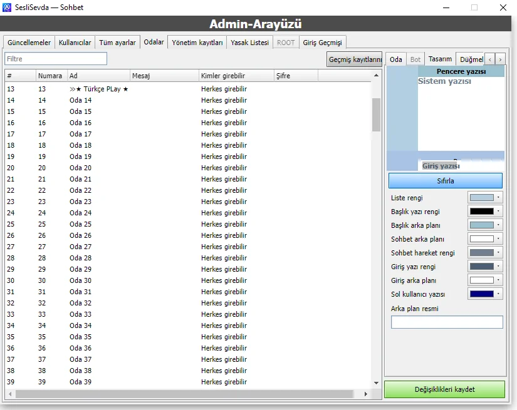Click the Geçmiş kayıtlarını button
The width and height of the screenshot is (517, 410).
click(355, 59)
